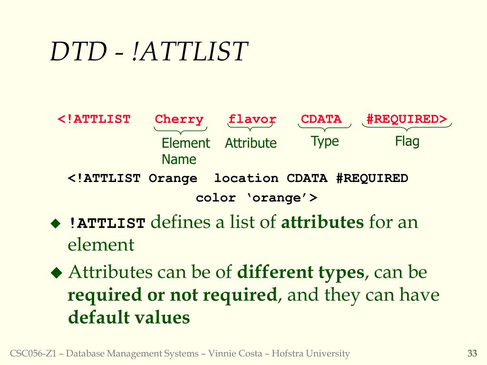Click 'location' in the Orange ATTLIST line
The width and height of the screenshot is (487, 365).
point(246,179)
